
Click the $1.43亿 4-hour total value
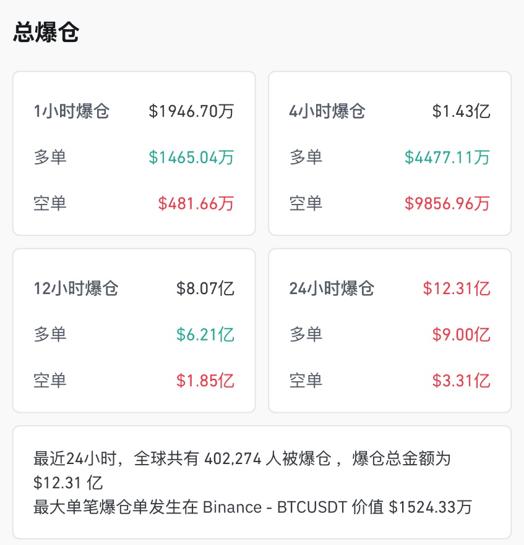point(461,111)
